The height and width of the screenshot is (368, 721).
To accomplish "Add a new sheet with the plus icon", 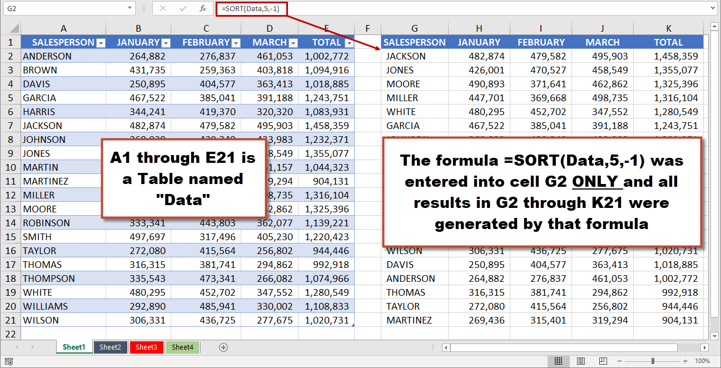I will (x=223, y=347).
